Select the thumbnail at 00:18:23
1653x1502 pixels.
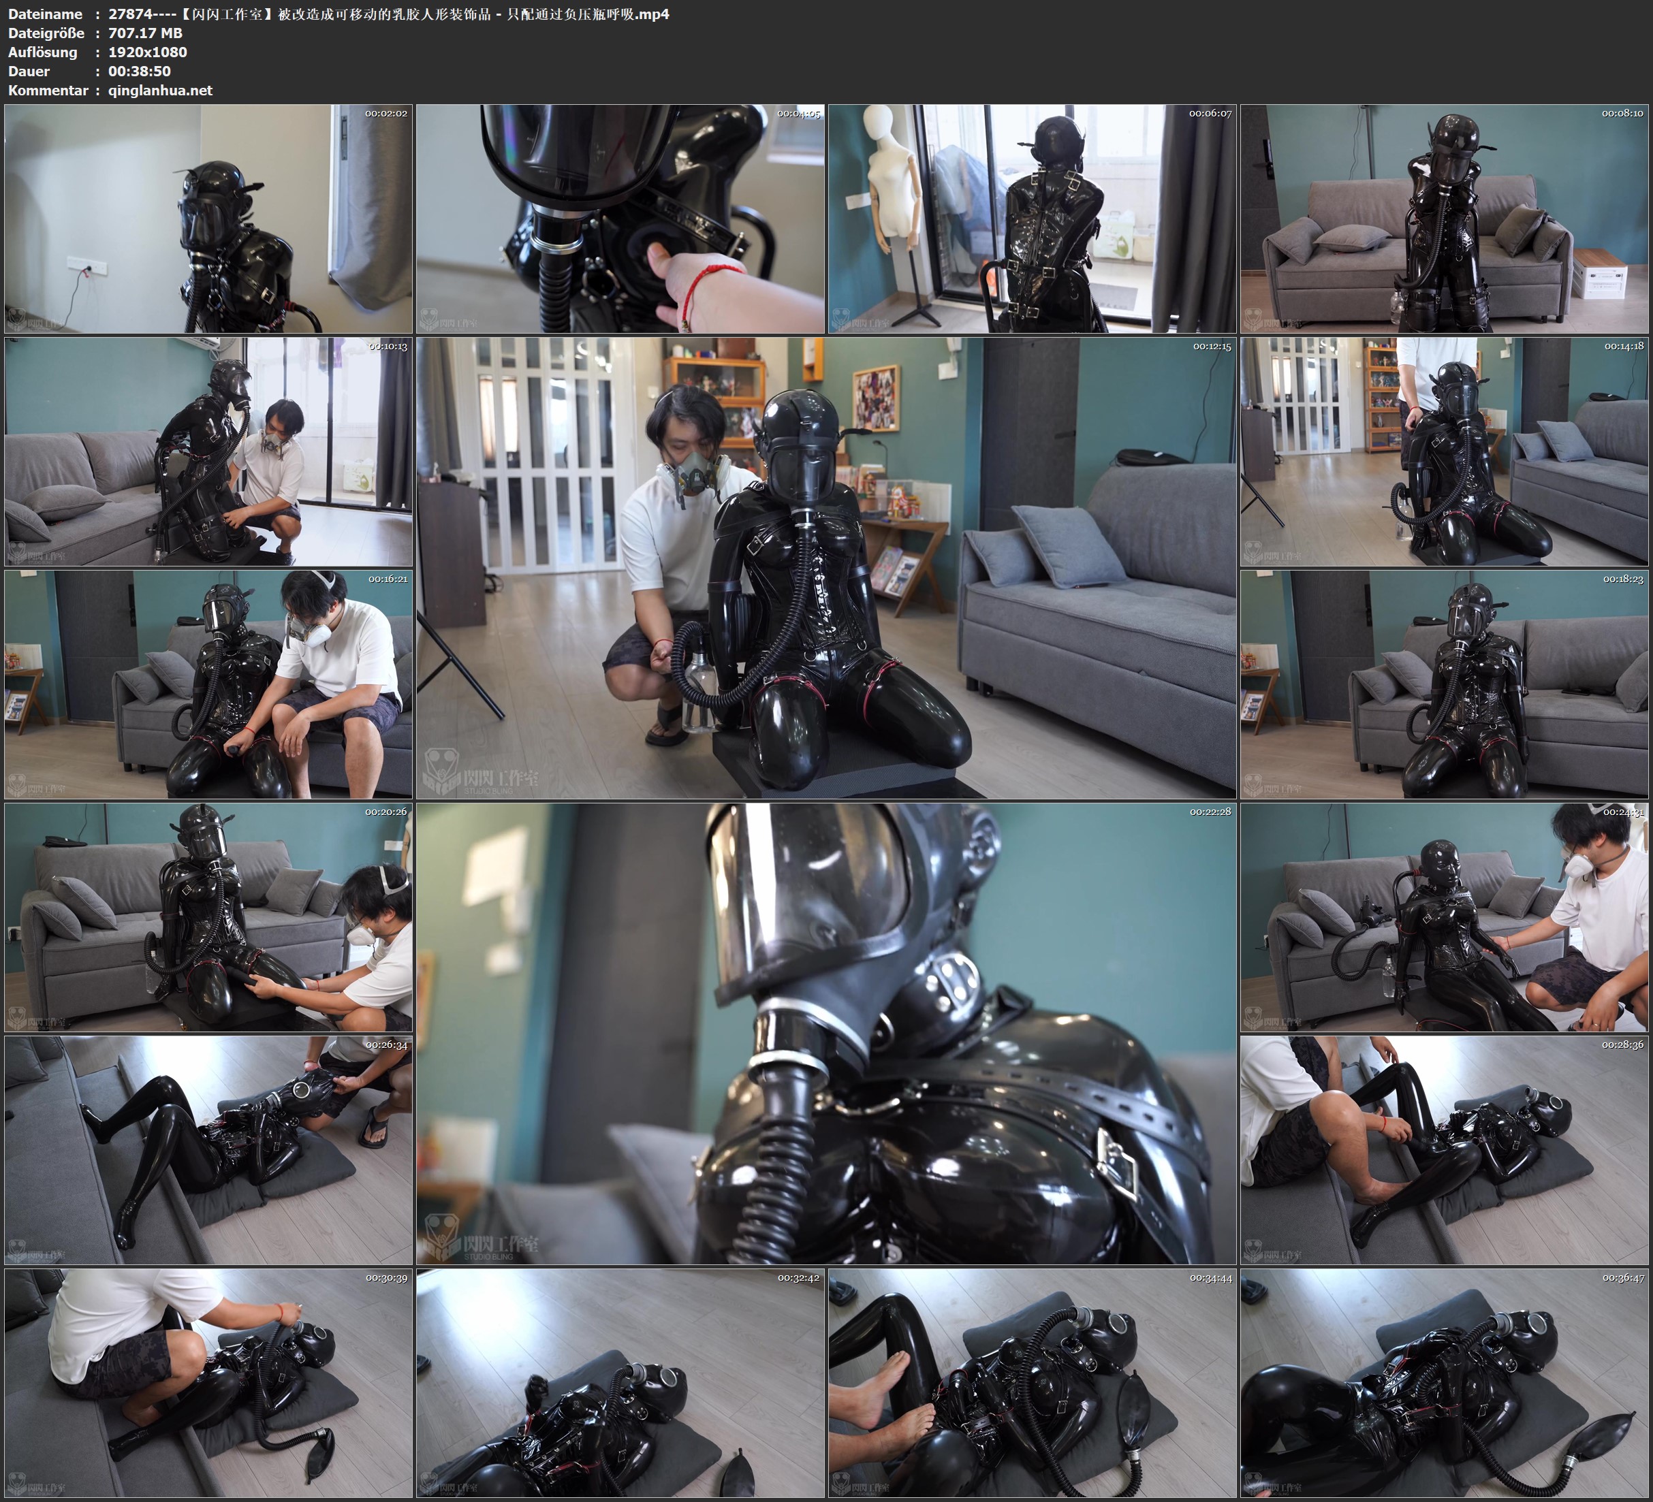(x=1445, y=684)
